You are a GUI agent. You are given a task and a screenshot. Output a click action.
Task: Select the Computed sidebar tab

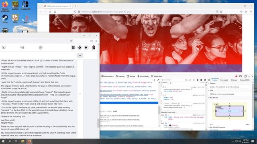pos(224,80)
